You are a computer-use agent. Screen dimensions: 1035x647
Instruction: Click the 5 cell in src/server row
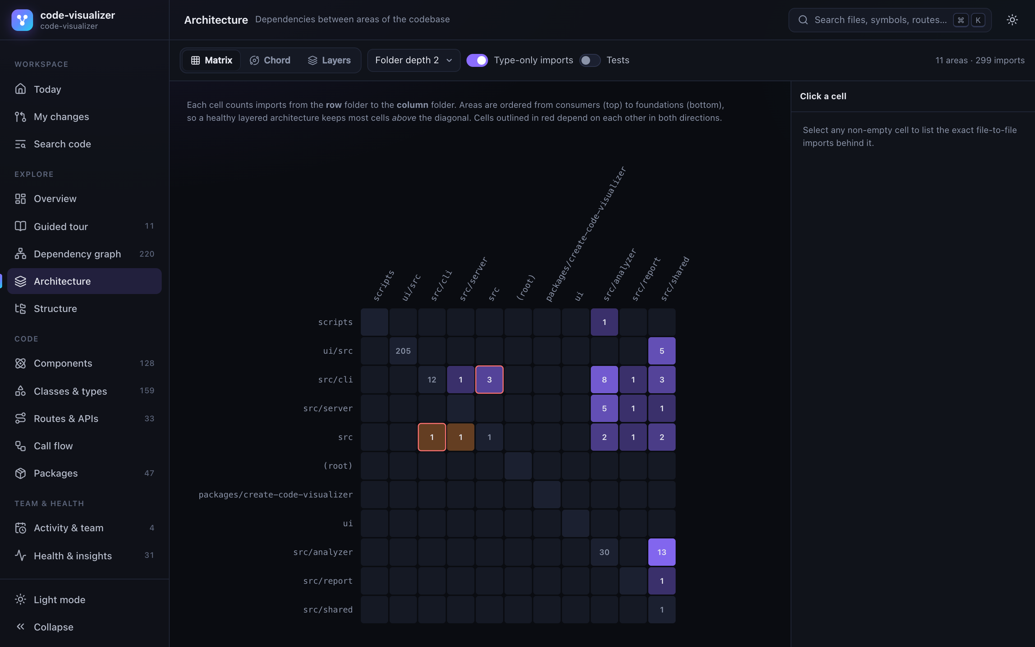pos(604,408)
